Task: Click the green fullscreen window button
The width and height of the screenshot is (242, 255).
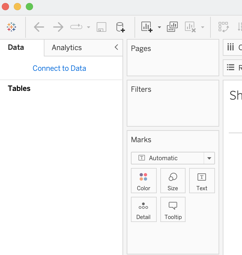Action: tap(29, 7)
